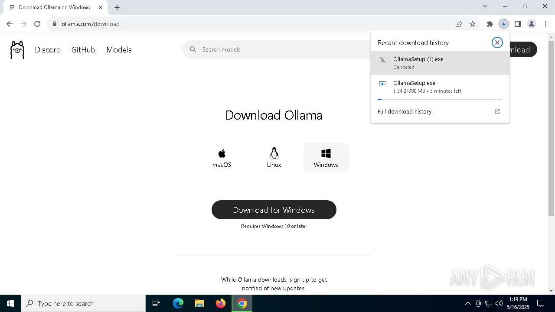555x312 pixels.
Task: Open the network tray icon
Action: click(x=489, y=303)
